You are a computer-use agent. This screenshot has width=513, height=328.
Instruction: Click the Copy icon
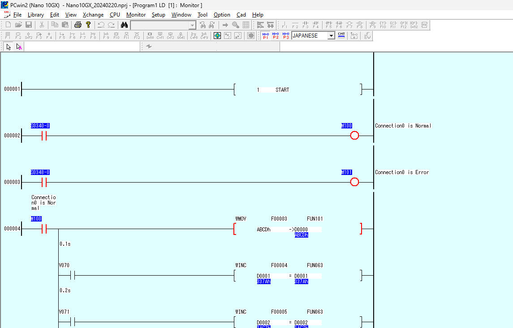pyautogui.click(x=55, y=25)
